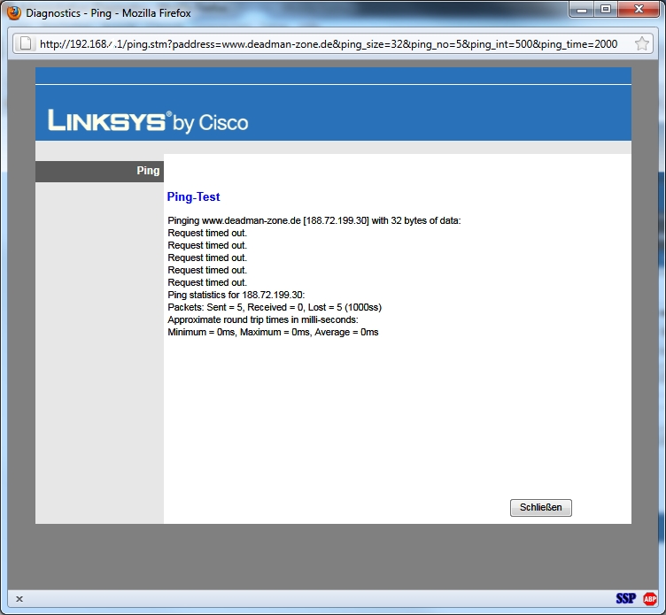Click 'Ping statistics for 188.72.199.30:' line
This screenshot has width=666, height=615.
pyautogui.click(x=236, y=295)
